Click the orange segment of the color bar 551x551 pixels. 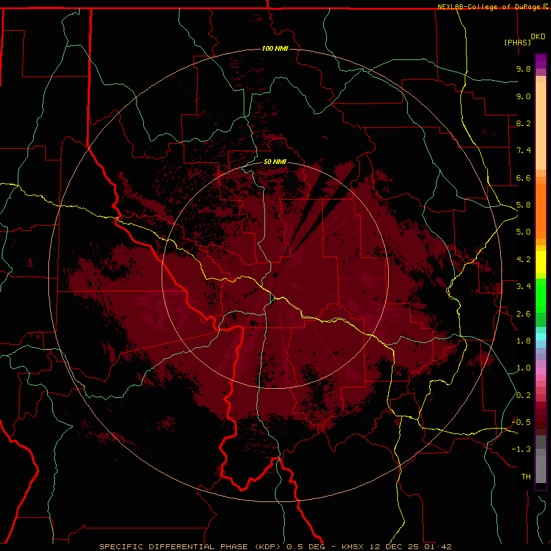click(x=541, y=212)
